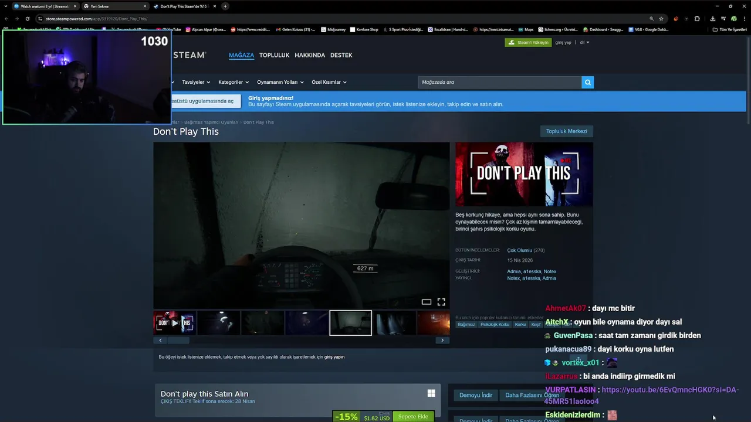751x422 pixels.
Task: Expand the Özel Kısımlar dropdown
Action: (329, 82)
